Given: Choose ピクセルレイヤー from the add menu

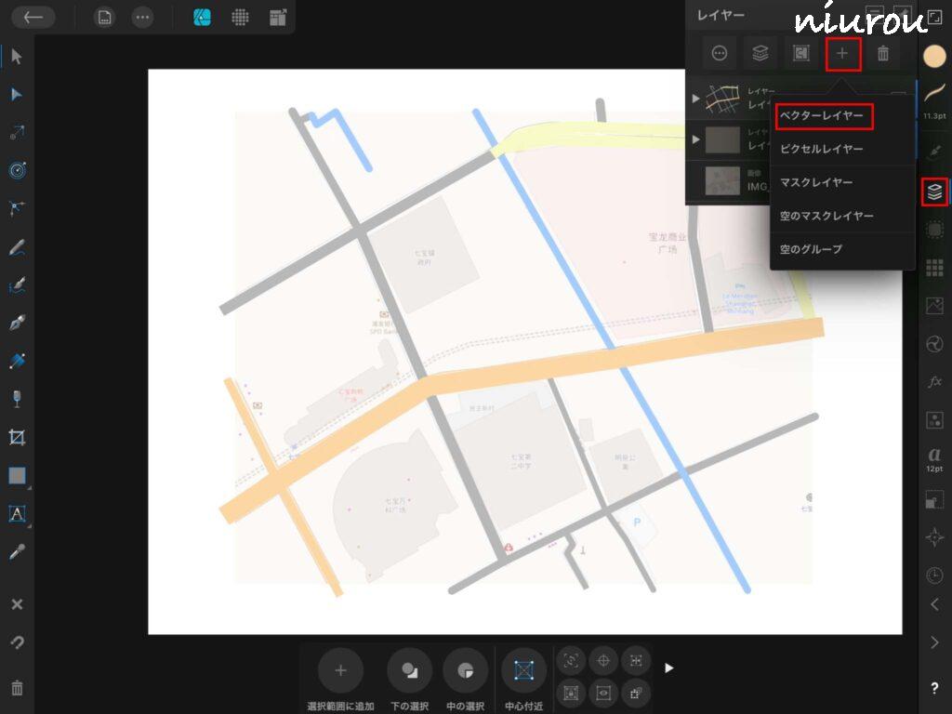Looking at the screenshot, I should (822, 149).
